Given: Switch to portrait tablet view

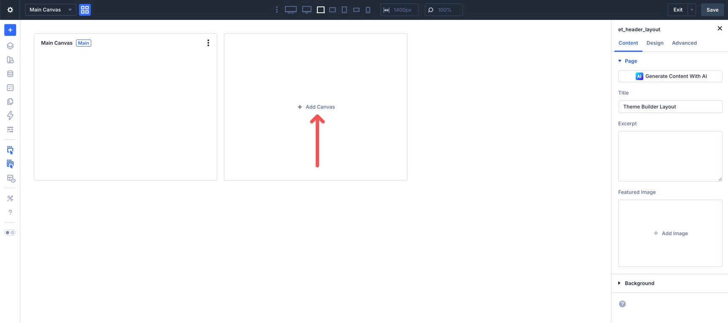Looking at the screenshot, I should [344, 10].
